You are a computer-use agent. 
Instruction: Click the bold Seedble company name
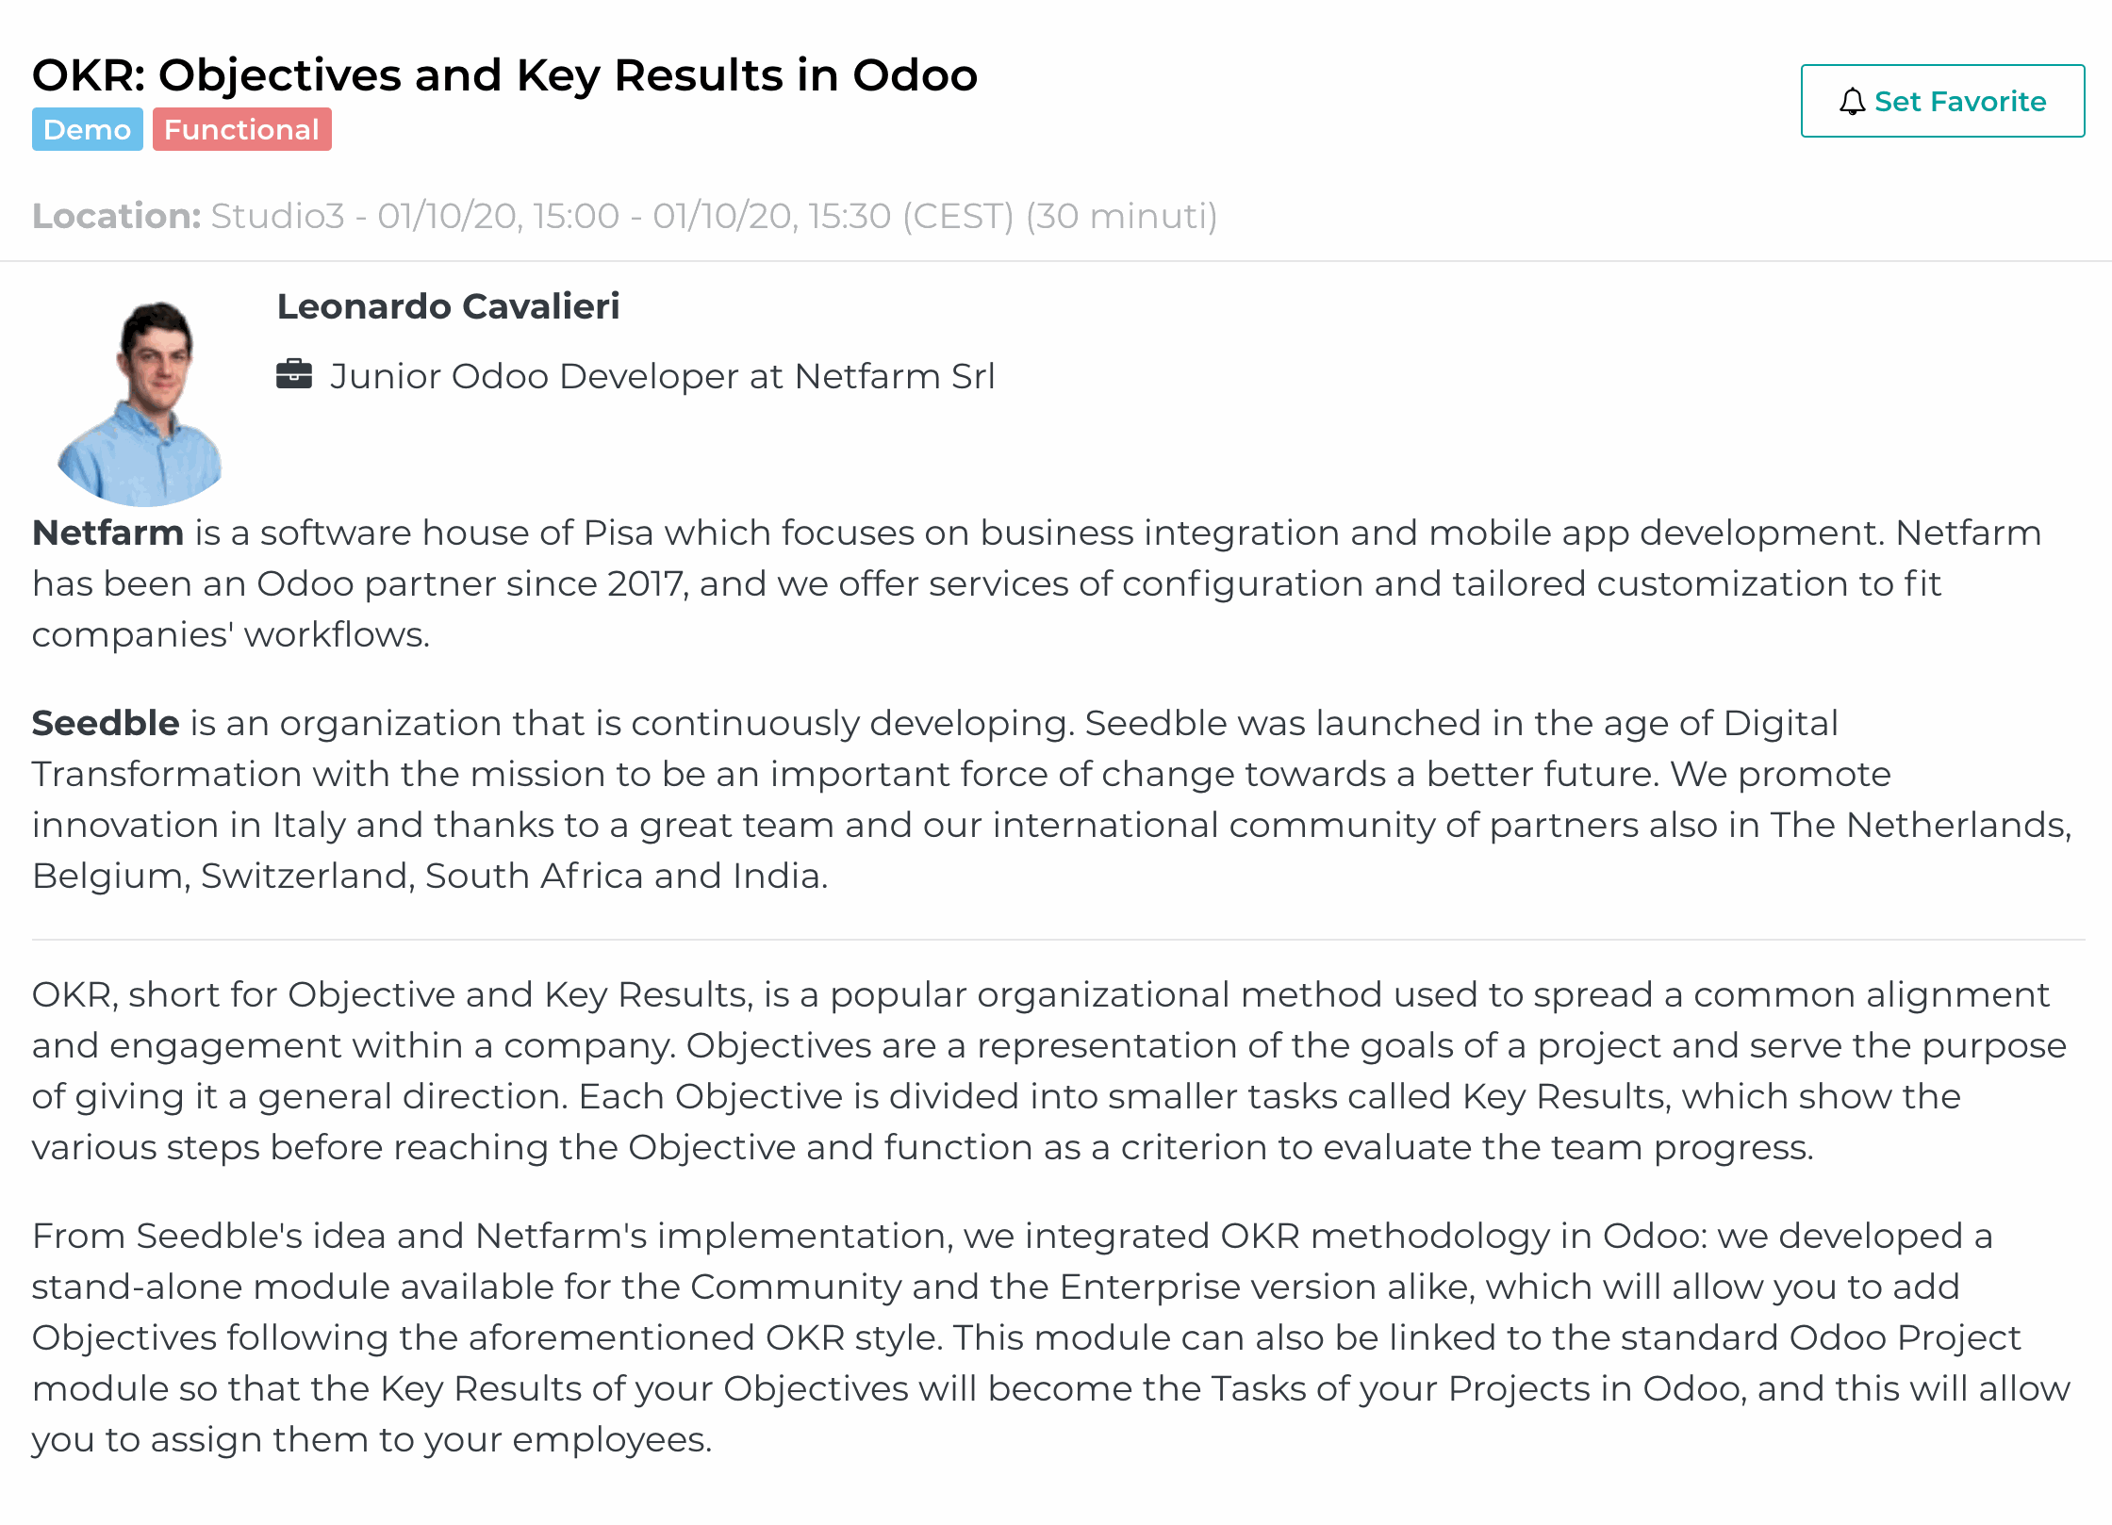tap(106, 724)
